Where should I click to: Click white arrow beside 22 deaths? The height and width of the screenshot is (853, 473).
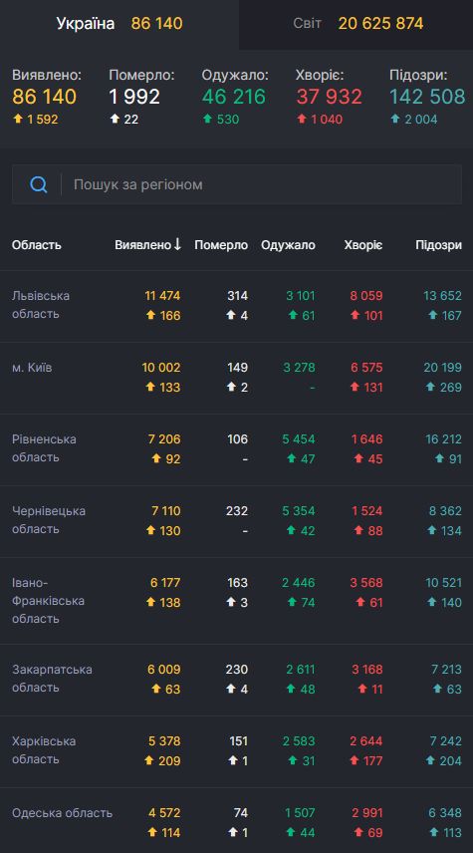[115, 119]
